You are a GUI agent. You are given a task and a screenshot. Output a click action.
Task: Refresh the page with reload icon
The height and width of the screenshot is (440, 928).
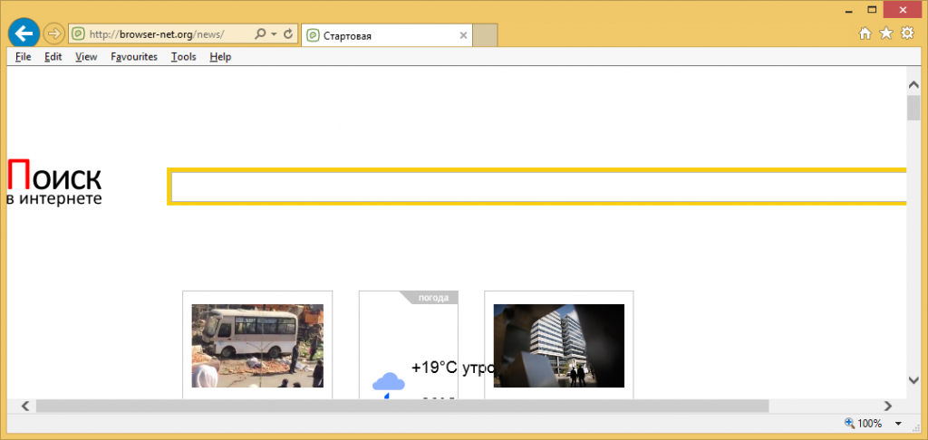(288, 34)
